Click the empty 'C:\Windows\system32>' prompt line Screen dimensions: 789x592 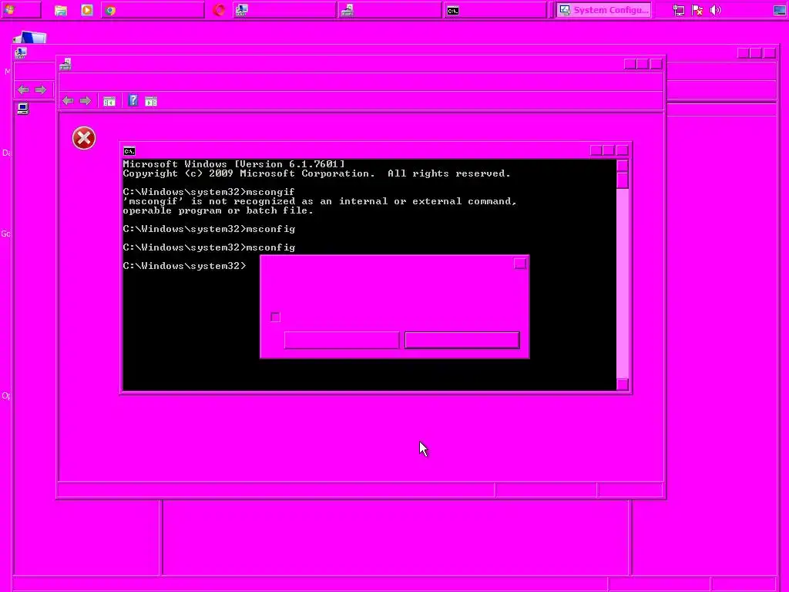(185, 266)
